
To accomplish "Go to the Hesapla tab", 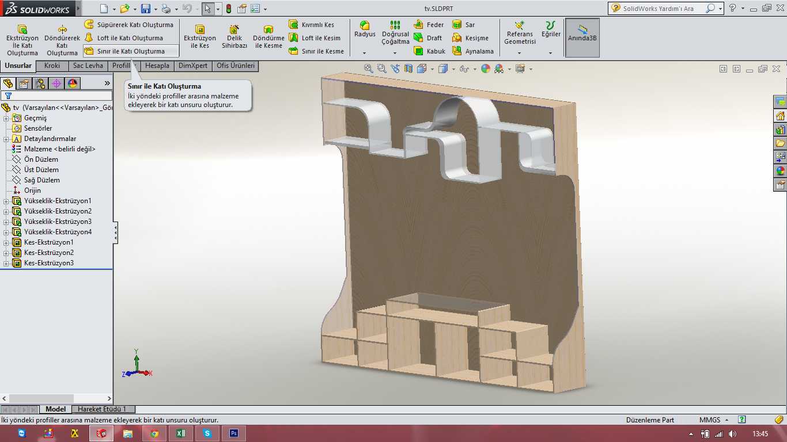I will click(x=157, y=66).
